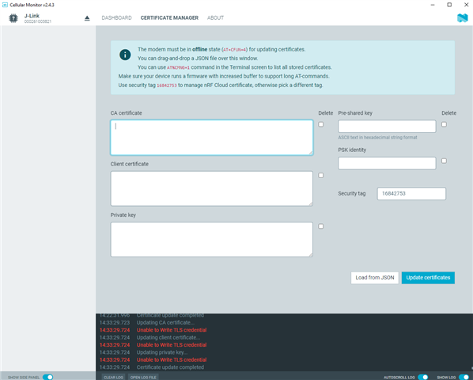The width and height of the screenshot is (473, 380).
Task: Click the security tag 16842753 in notice
Action: (167, 85)
